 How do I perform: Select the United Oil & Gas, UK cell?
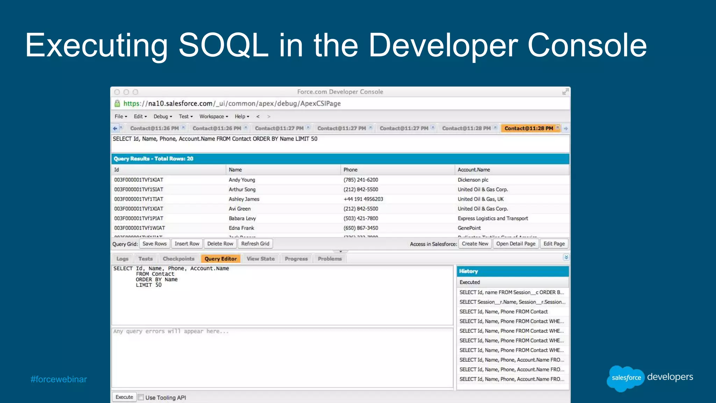tap(481, 199)
